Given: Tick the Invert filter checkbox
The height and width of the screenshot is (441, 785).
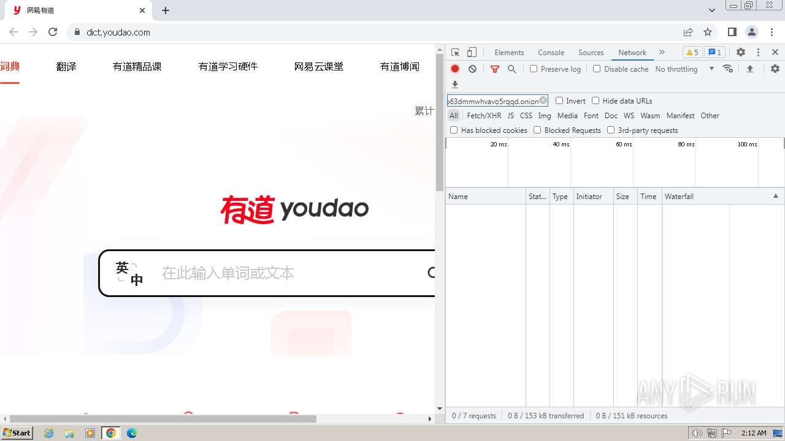Looking at the screenshot, I should tap(559, 100).
